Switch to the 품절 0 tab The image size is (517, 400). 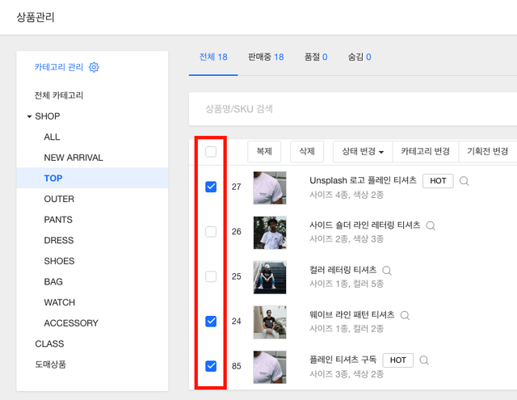(x=316, y=57)
